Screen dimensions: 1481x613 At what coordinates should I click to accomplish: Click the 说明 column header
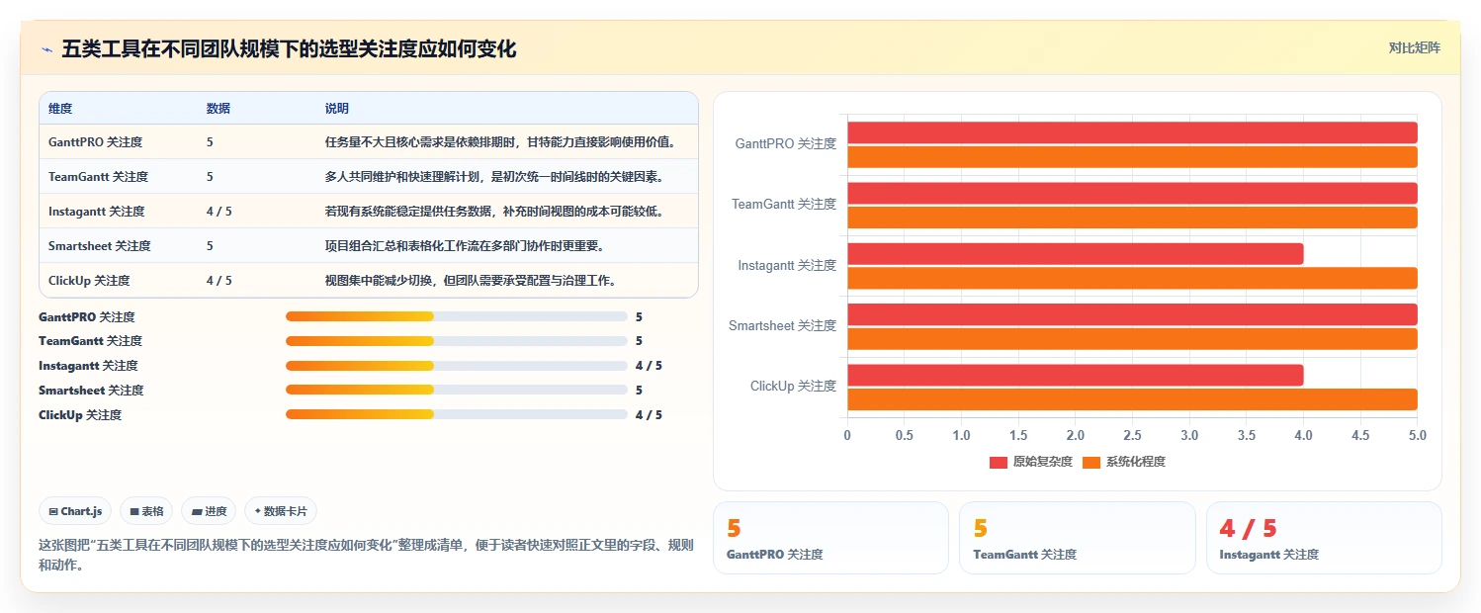coord(337,109)
